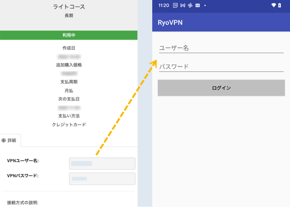Tap the battery icon in the status bar
290x207 pixels.
coord(280,5)
